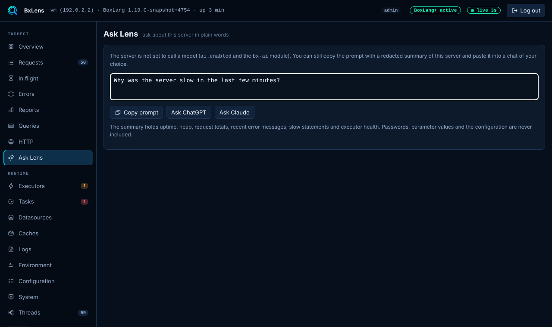Click the Logs file icon
The width and height of the screenshot is (552, 327).
coord(11,249)
